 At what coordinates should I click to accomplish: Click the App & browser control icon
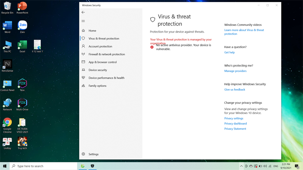tap(83, 62)
